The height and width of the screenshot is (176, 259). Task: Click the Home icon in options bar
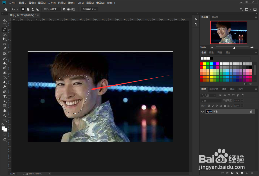(x=6, y=9)
